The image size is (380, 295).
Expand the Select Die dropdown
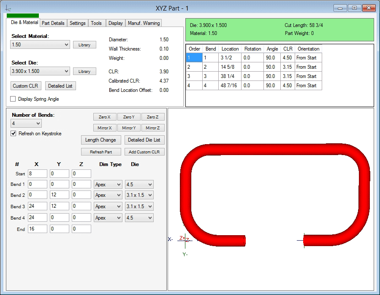pos(40,71)
